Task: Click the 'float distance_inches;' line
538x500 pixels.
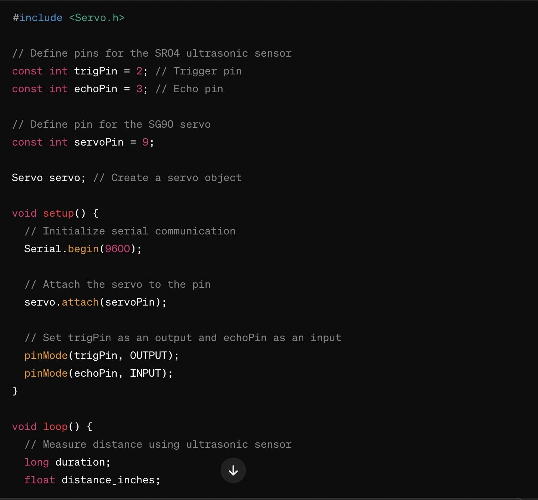Action: click(x=92, y=480)
